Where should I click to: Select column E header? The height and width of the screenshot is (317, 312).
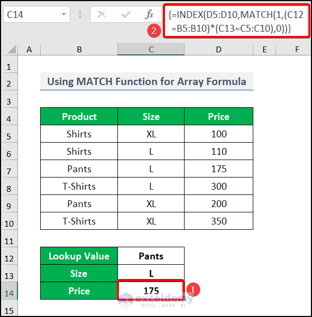click(264, 49)
